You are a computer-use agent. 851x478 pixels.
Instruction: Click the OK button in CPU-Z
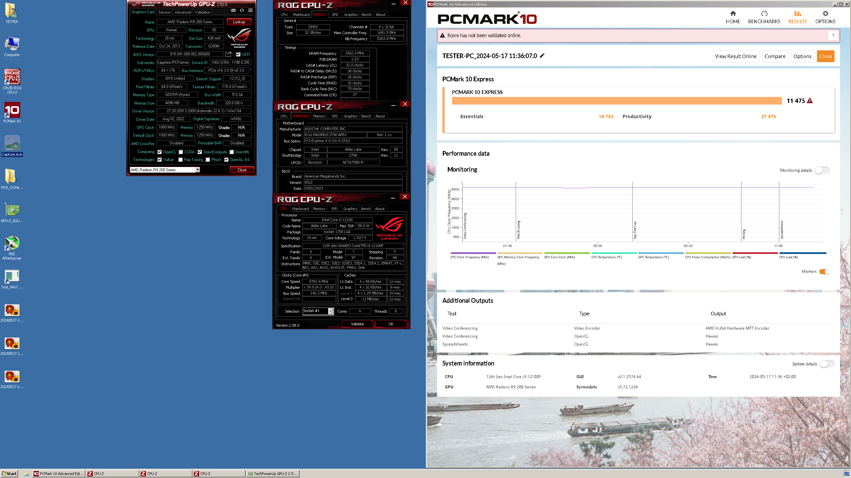click(x=391, y=324)
